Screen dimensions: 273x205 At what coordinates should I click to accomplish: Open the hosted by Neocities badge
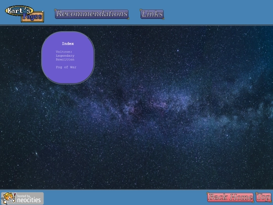pos(22,198)
